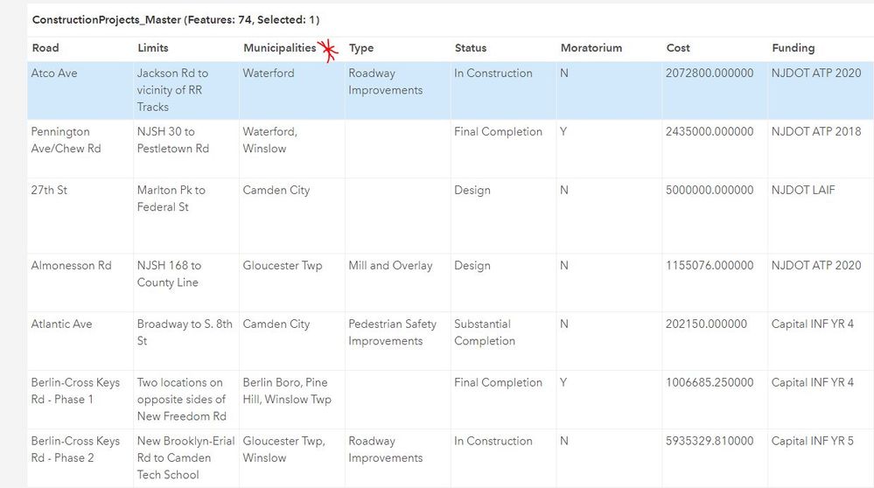Click the Moratorium column header
This screenshot has height=488, width=874.
pyautogui.click(x=591, y=48)
